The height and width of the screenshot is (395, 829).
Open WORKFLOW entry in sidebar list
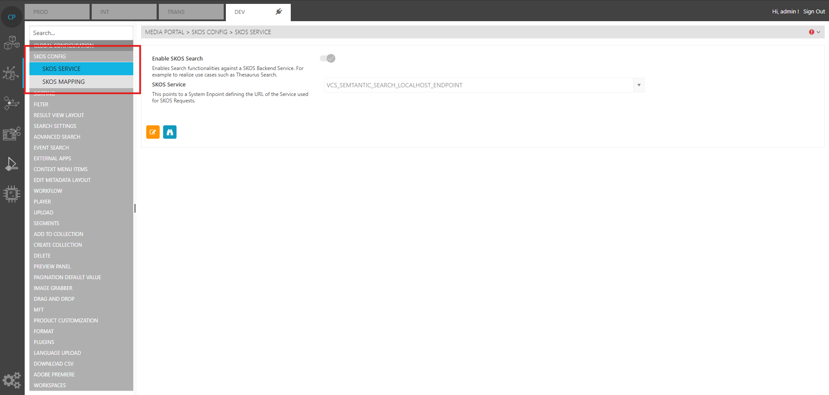(x=81, y=191)
